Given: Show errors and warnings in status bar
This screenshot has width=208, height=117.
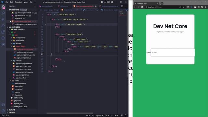Looking at the screenshot, I should click(x=5, y=116).
